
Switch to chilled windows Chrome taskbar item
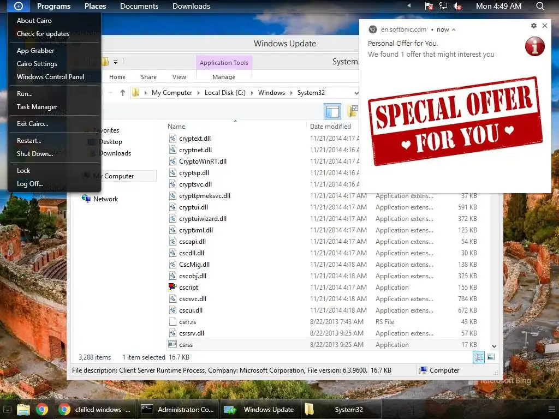tap(95, 410)
